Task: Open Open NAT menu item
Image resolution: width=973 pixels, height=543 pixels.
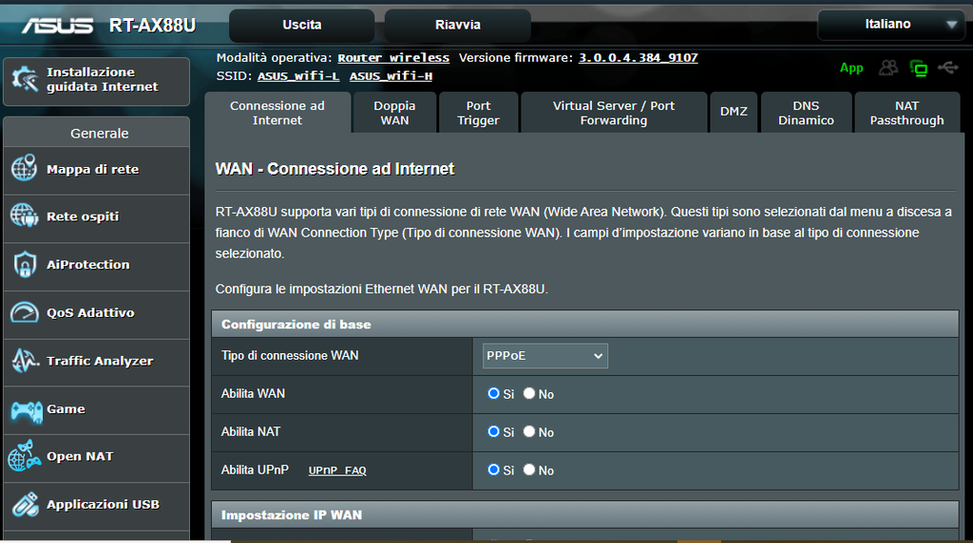Action: tap(96, 457)
